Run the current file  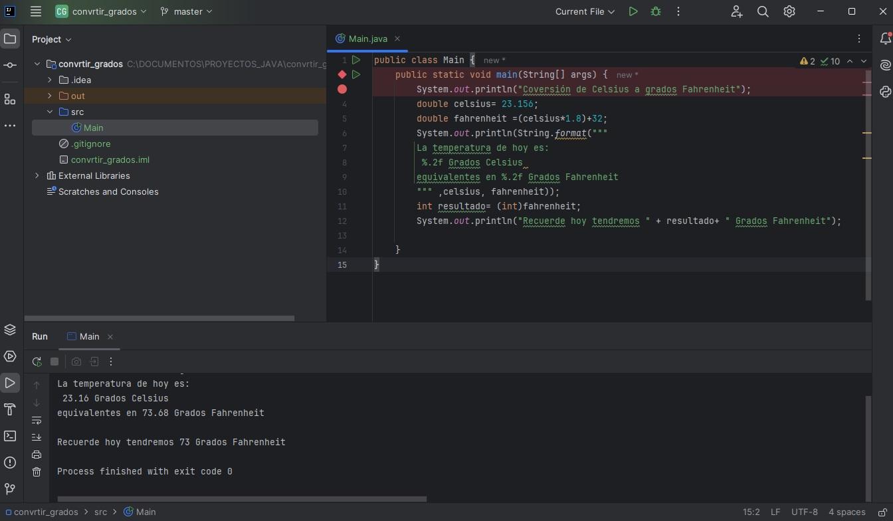pos(633,11)
